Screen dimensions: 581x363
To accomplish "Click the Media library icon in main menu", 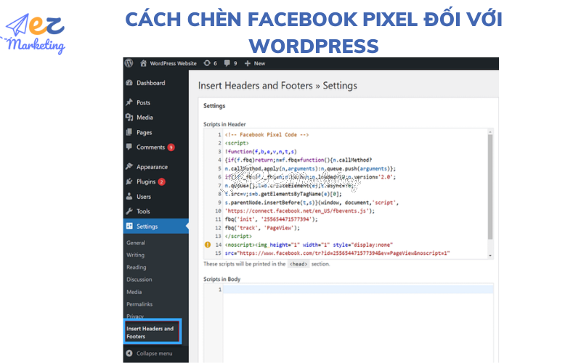I will click(x=129, y=117).
